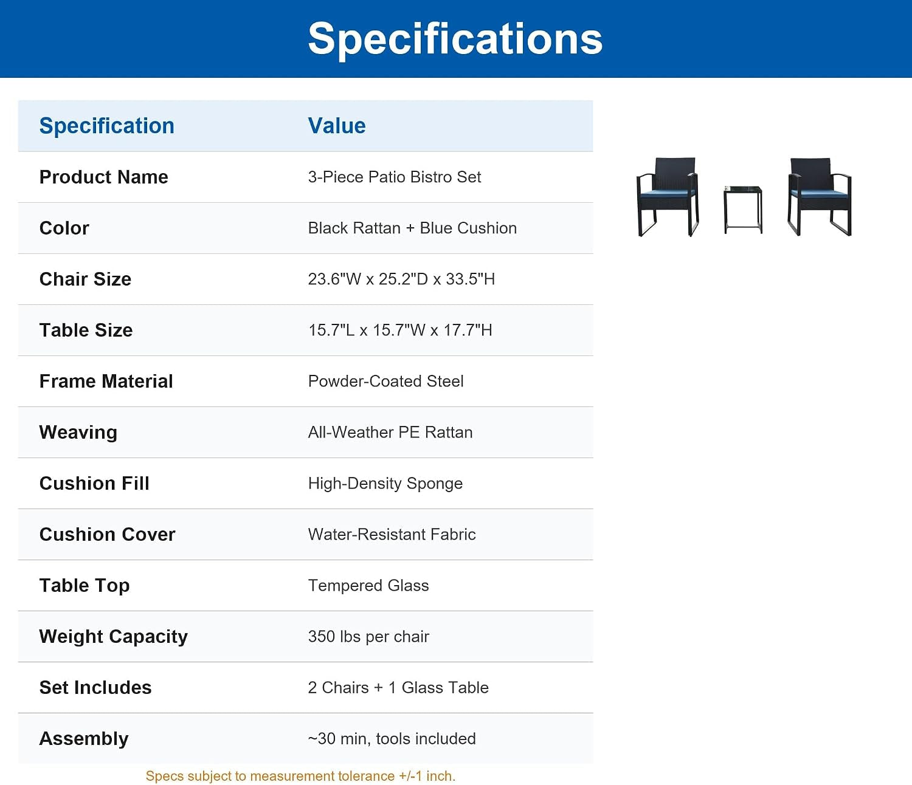Click the measurement tolerance footnote
This screenshot has height=785, width=912.
[x=300, y=776]
